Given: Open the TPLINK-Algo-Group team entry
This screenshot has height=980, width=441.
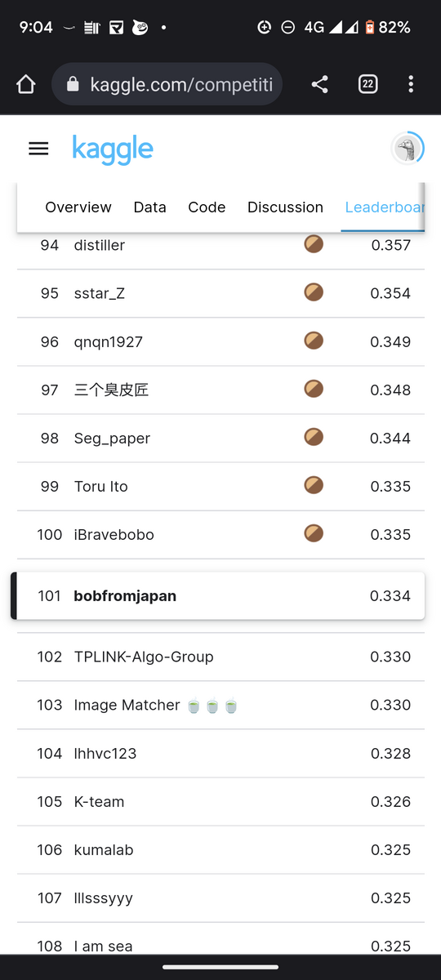Looking at the screenshot, I should click(x=220, y=657).
